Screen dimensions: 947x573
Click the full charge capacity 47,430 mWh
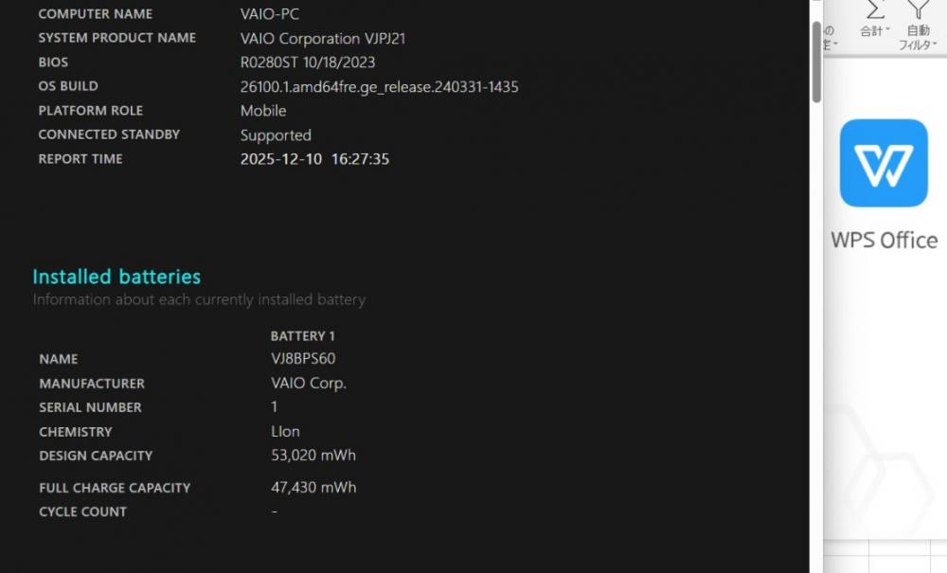point(313,488)
